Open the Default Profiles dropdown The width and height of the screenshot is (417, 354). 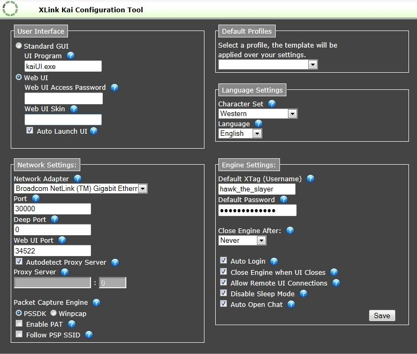[x=268, y=64]
